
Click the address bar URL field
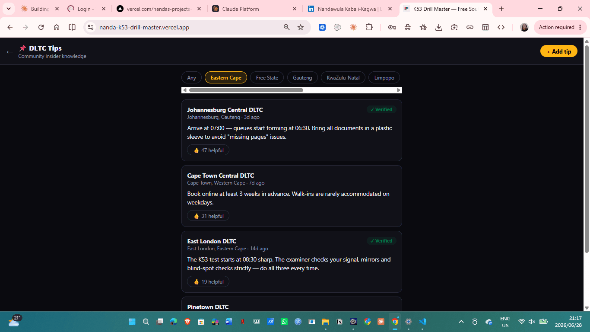click(186, 27)
